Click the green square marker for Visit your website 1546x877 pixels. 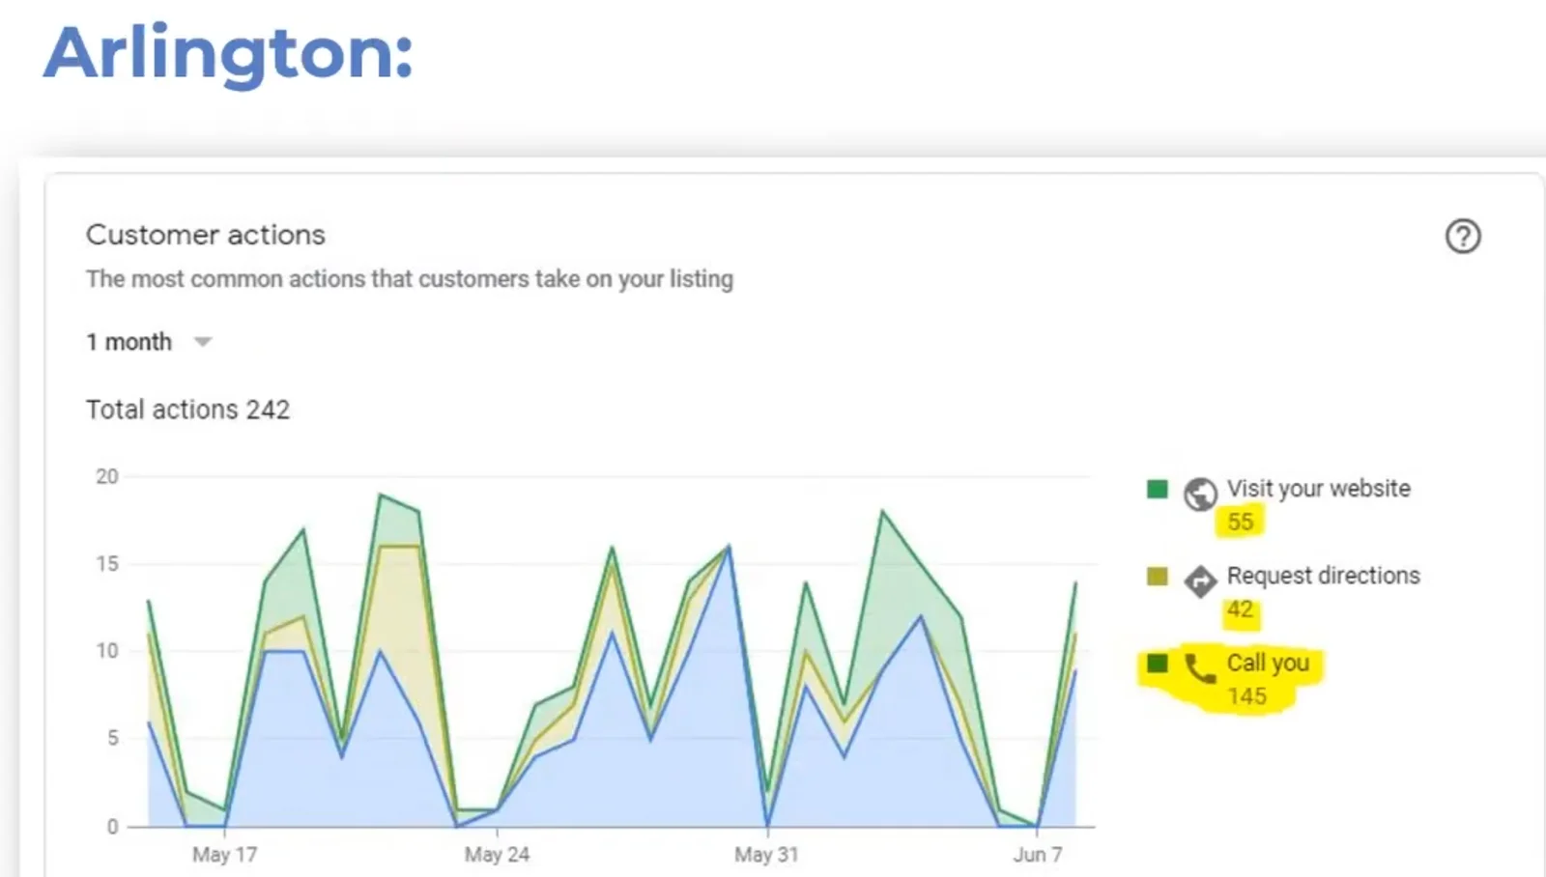1156,490
